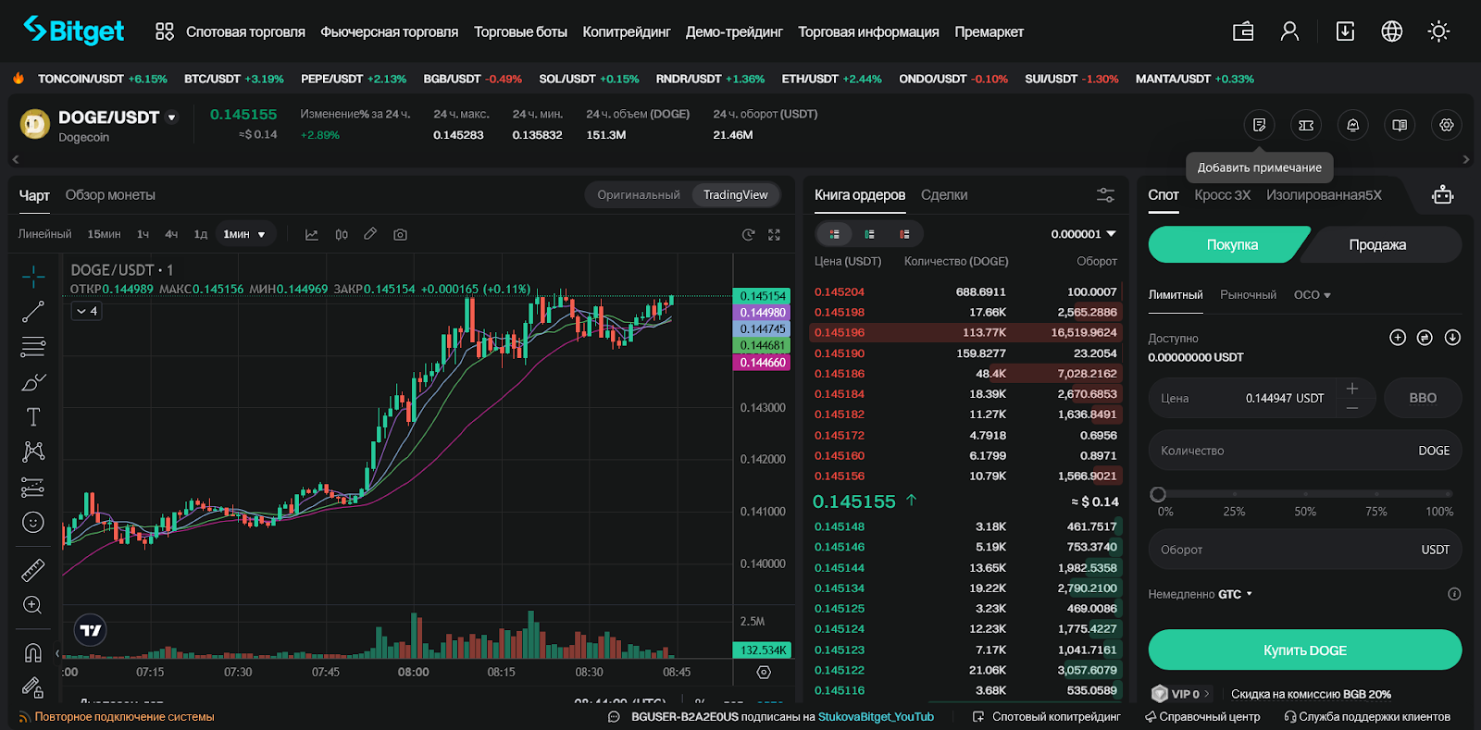Screen dimensions: 1481x730
Task: Open the price alert bell icon
Action: pos(1353,125)
